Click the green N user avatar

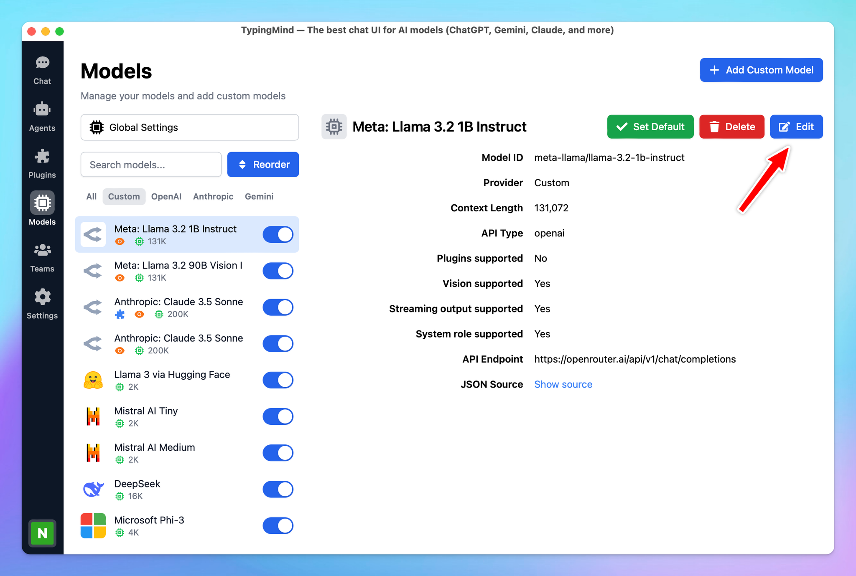pyautogui.click(x=42, y=533)
